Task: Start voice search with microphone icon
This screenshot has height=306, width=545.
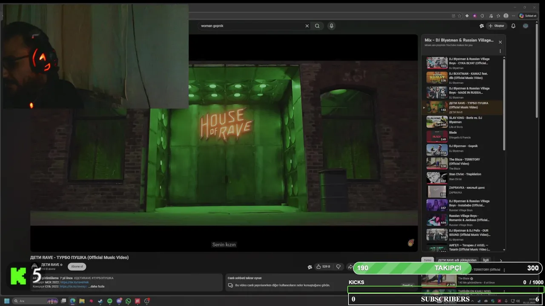Action: [331, 26]
